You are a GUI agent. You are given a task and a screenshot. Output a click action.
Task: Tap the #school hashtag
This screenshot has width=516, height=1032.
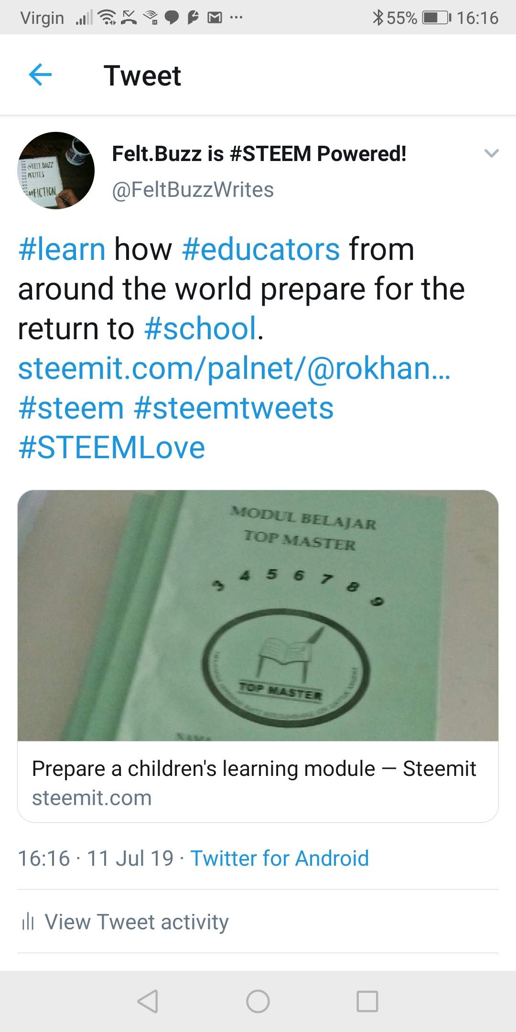(201, 329)
